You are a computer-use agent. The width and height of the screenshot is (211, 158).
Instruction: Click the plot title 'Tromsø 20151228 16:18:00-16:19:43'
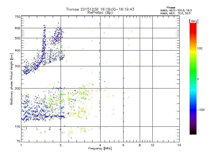click(100, 9)
